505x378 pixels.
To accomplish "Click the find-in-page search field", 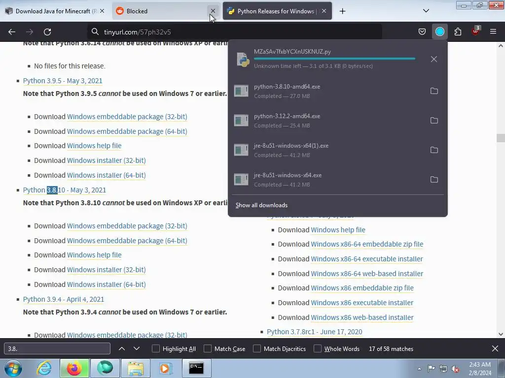I will point(57,349).
